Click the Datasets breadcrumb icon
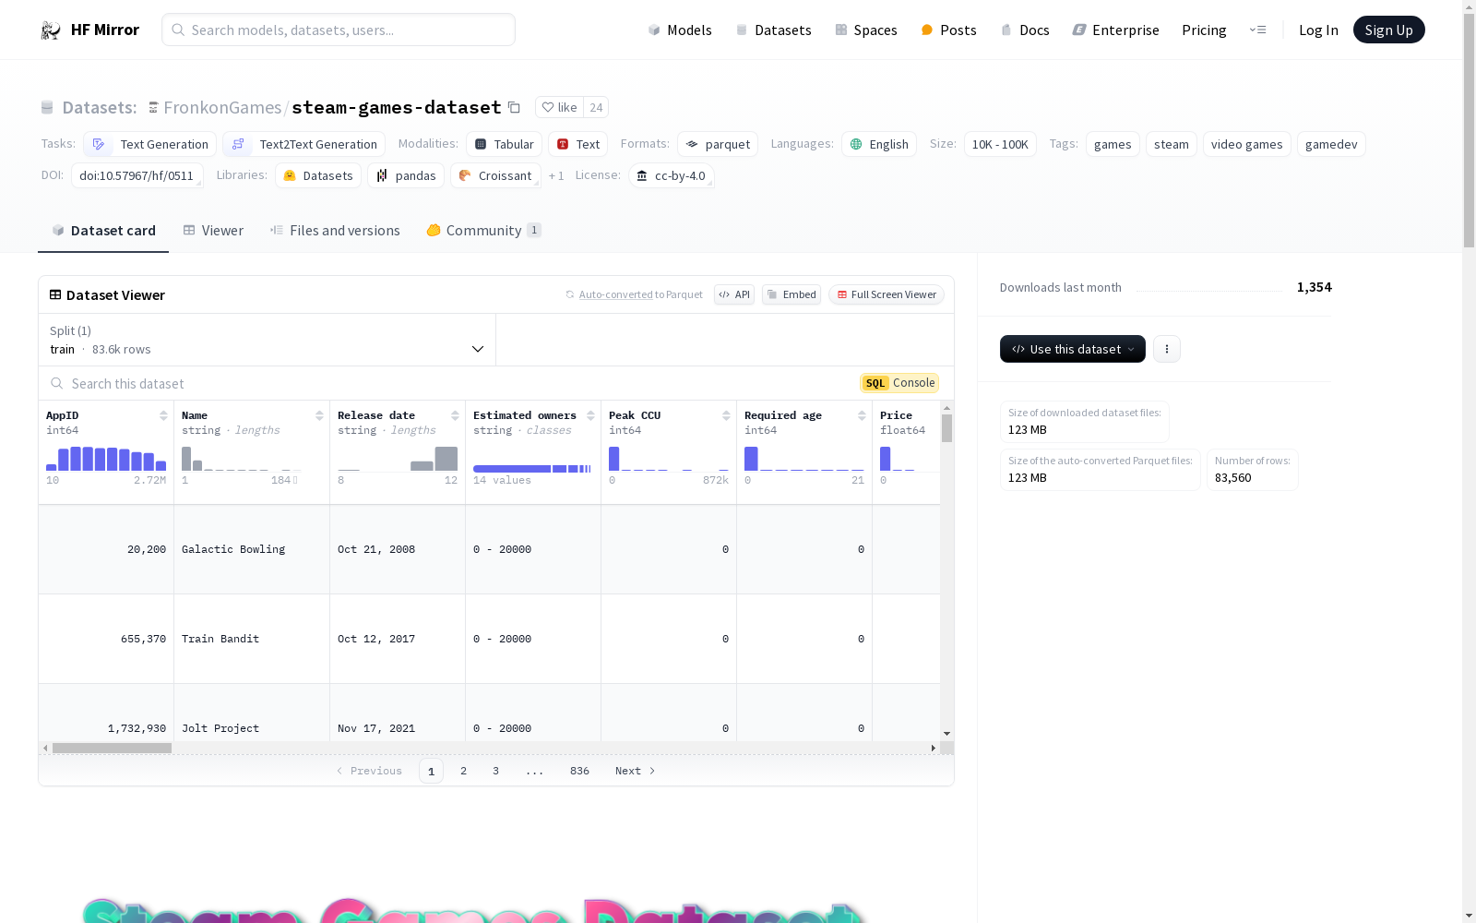This screenshot has width=1476, height=923. (47, 108)
